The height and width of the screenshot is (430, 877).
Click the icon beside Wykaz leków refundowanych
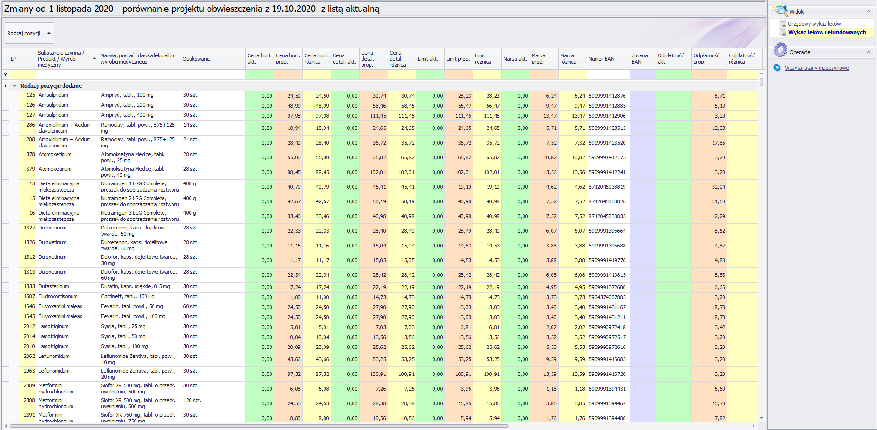coord(783,32)
